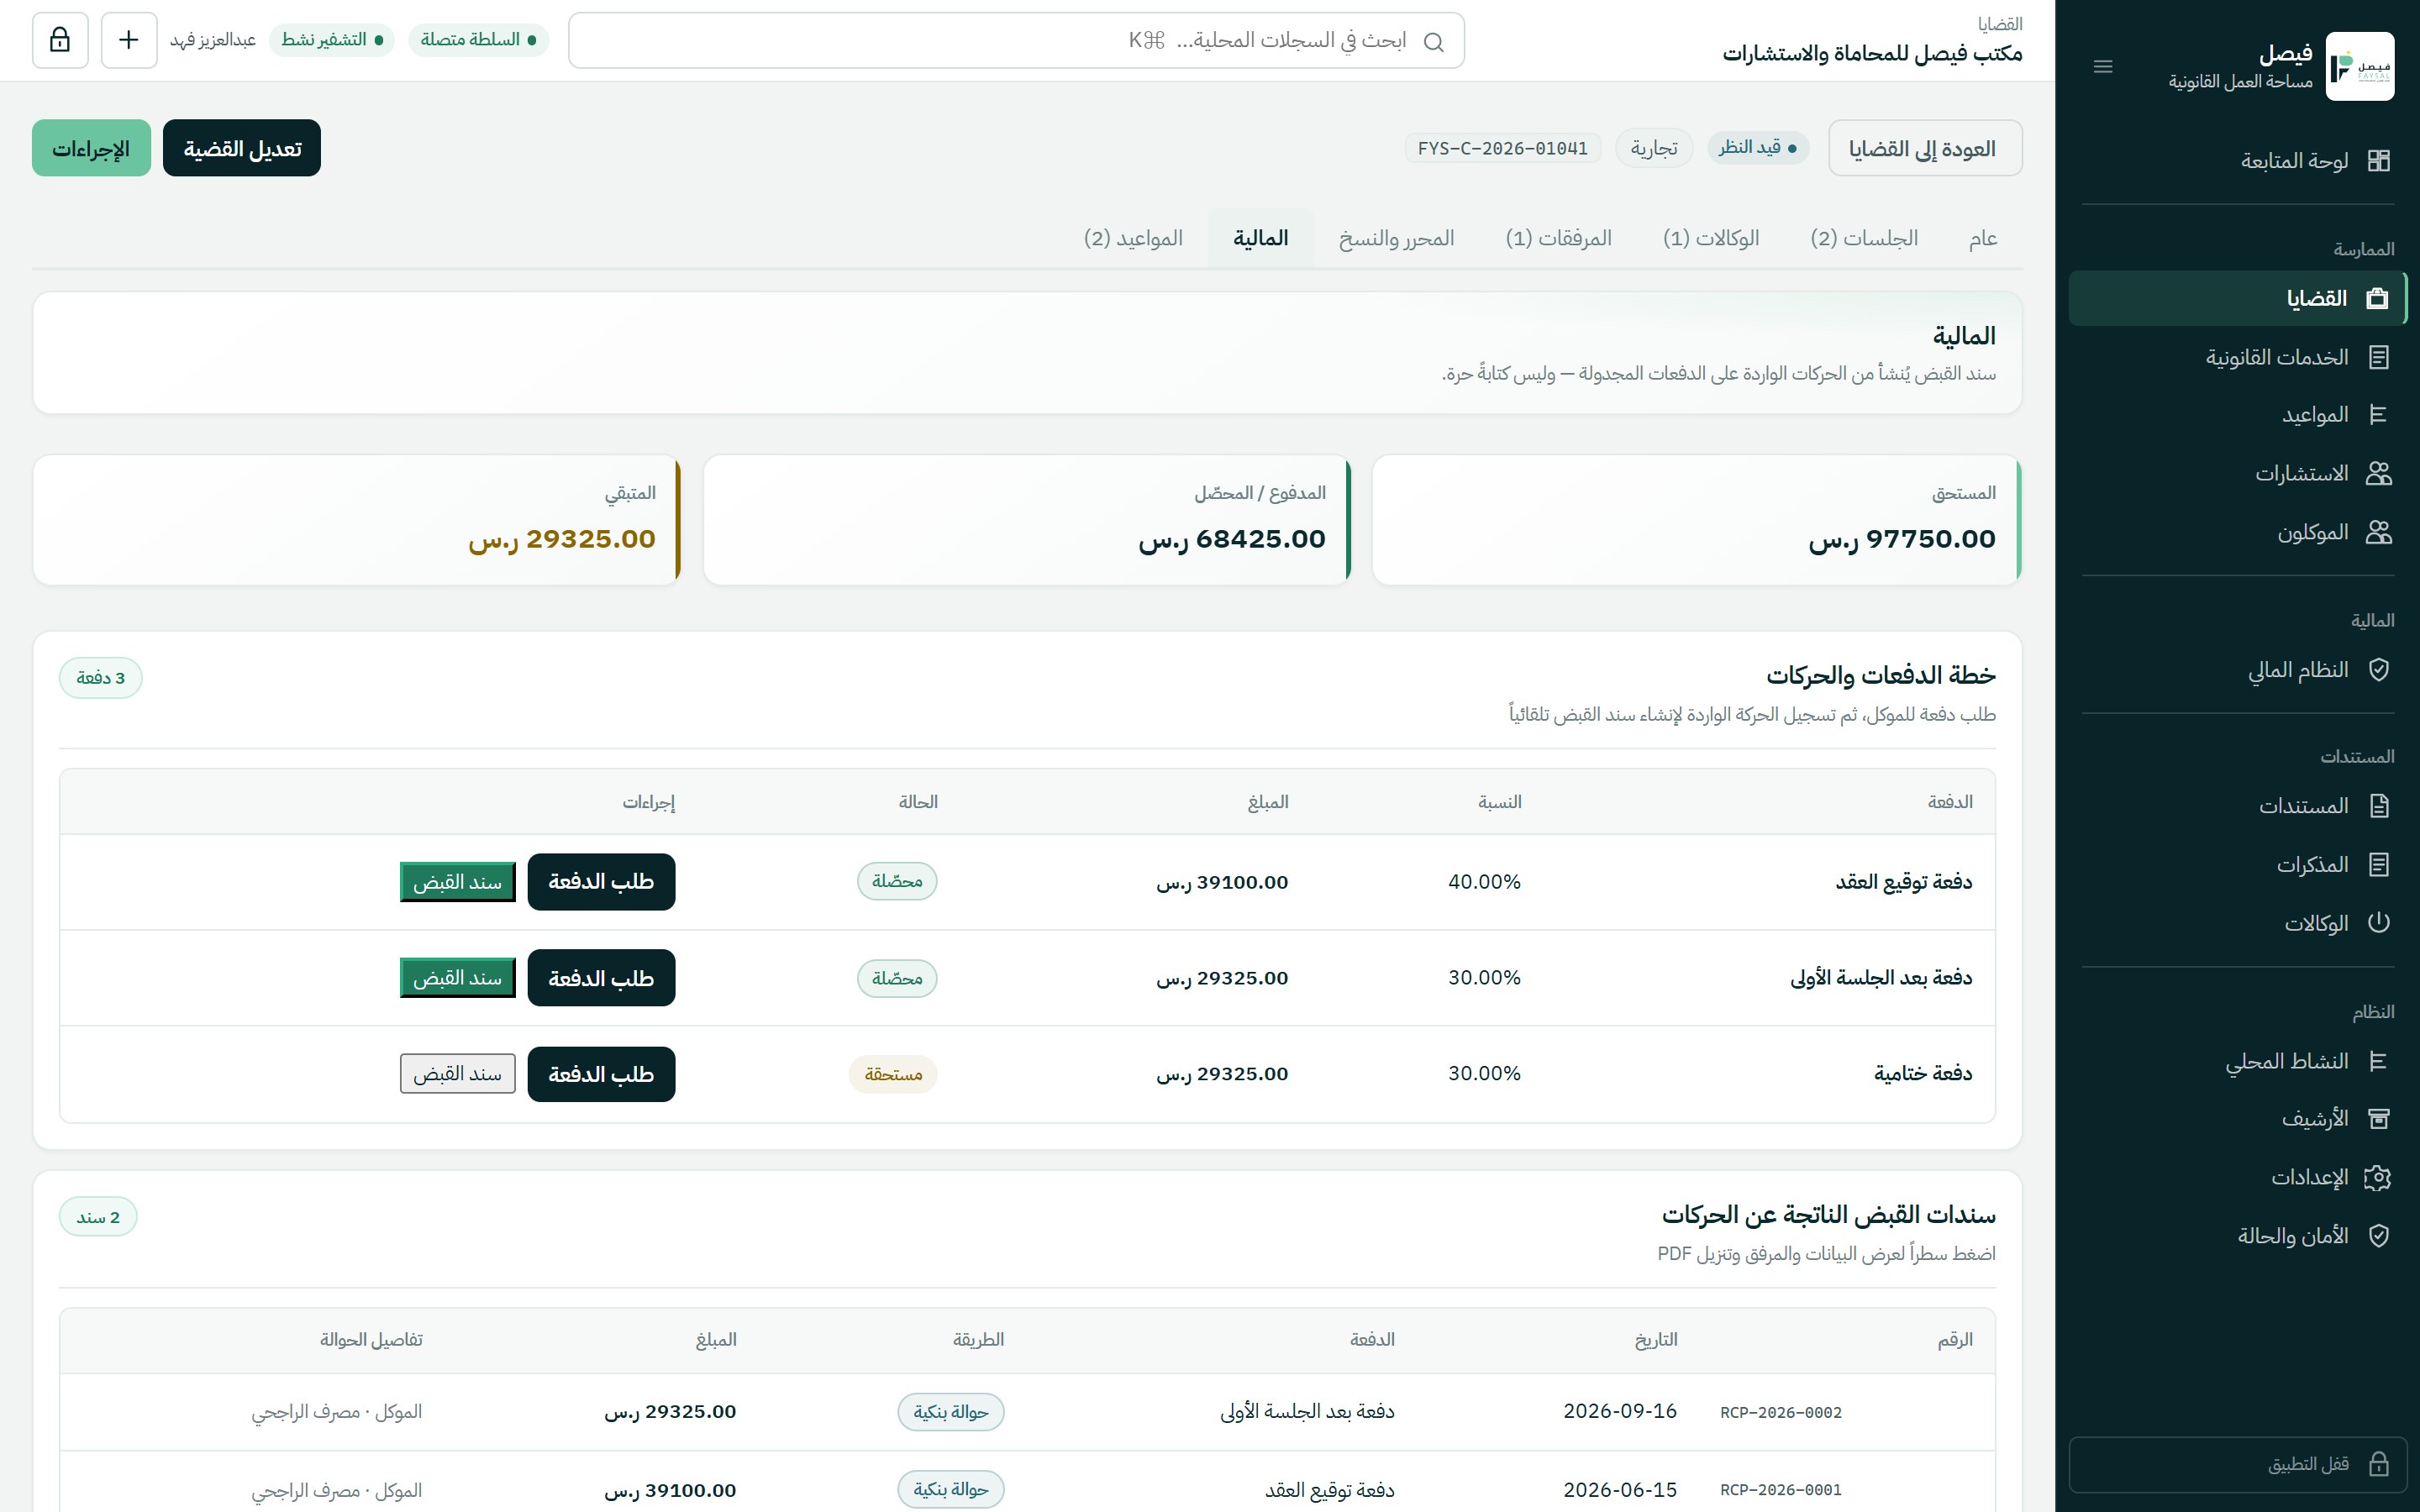This screenshot has height=1512, width=2420.
Task: Click التشفير نشط status badge
Action: (x=332, y=40)
